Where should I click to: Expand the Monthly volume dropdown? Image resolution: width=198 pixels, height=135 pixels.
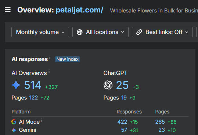coord(40,32)
